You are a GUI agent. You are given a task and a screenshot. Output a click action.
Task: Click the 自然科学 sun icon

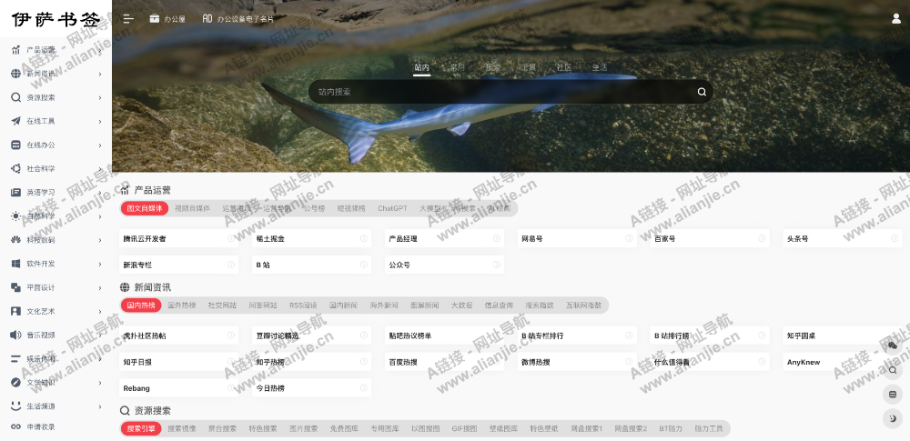pos(15,215)
